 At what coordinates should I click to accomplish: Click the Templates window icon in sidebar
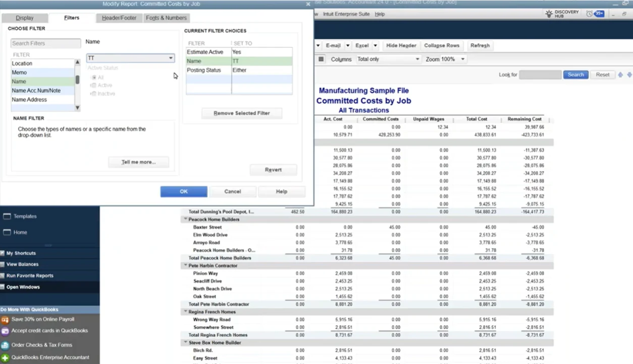coord(7,216)
